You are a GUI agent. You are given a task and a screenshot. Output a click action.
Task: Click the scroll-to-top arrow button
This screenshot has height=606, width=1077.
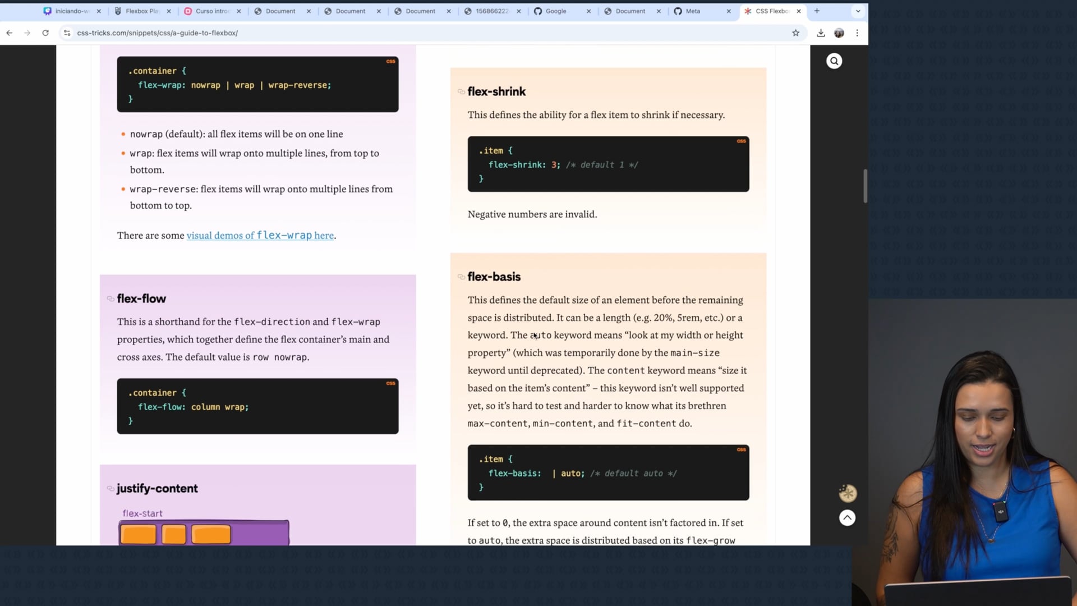(x=847, y=517)
